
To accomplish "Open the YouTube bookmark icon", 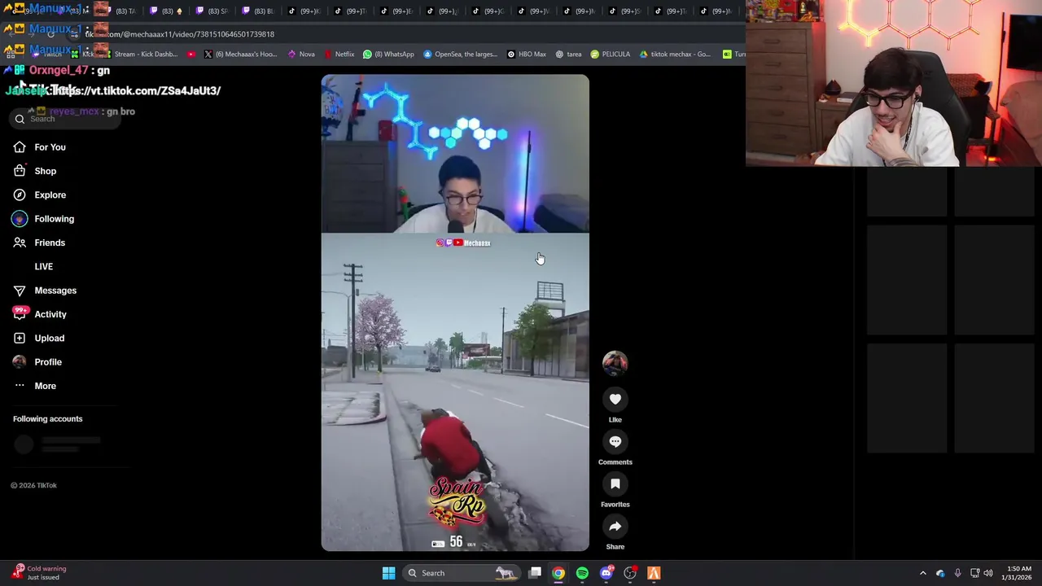I will pos(191,55).
